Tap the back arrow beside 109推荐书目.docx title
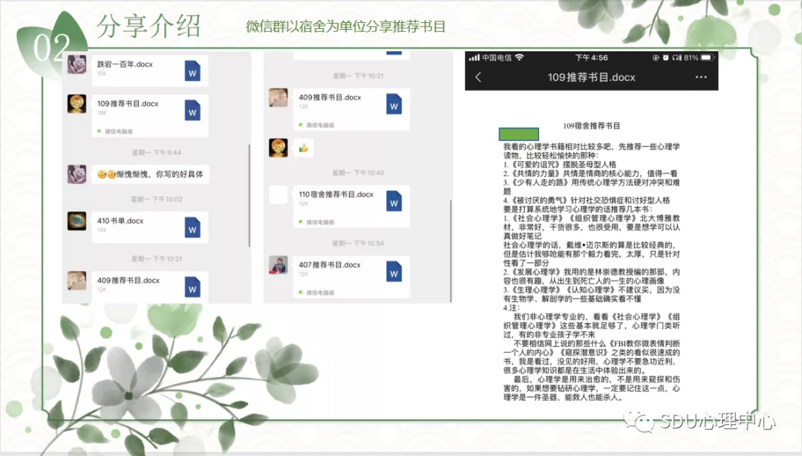The image size is (802, 456). (x=478, y=77)
